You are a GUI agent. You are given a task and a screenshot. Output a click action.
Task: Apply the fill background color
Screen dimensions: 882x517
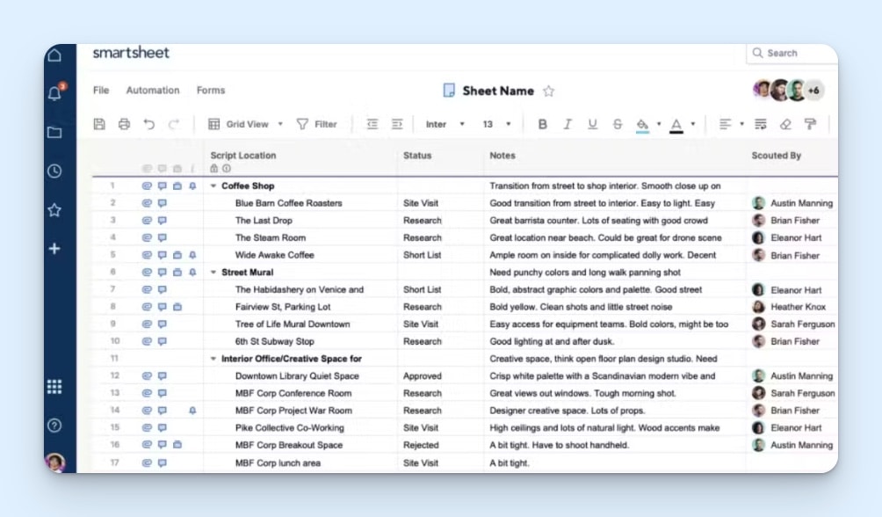point(642,125)
